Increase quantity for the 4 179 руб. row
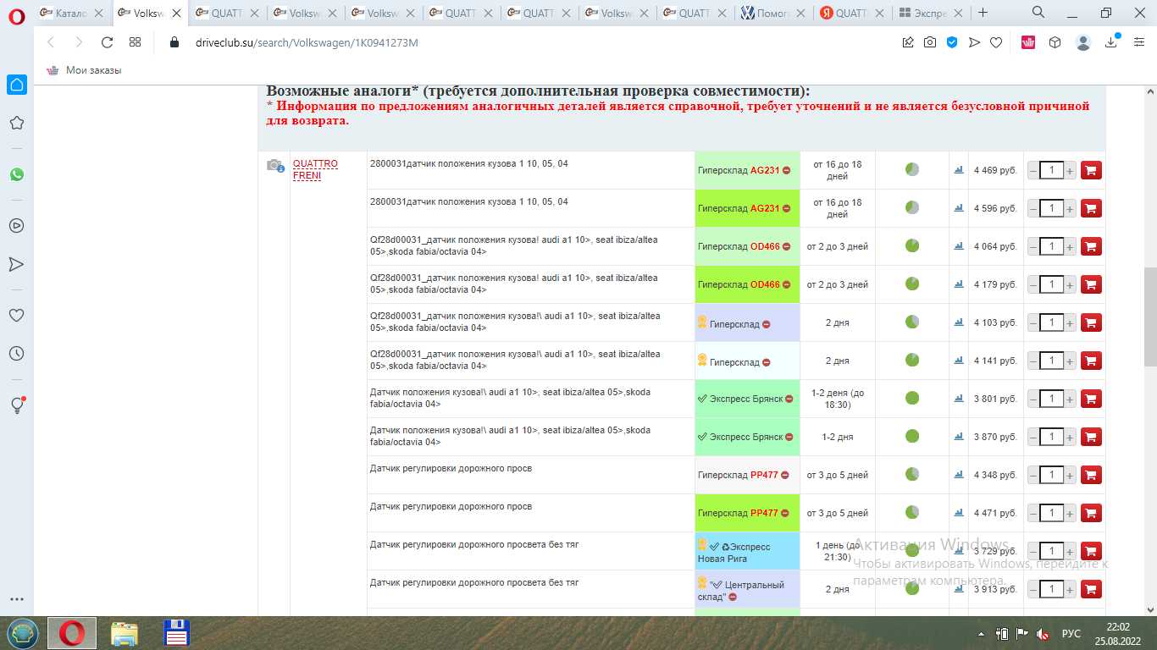The width and height of the screenshot is (1157, 650). (1070, 285)
